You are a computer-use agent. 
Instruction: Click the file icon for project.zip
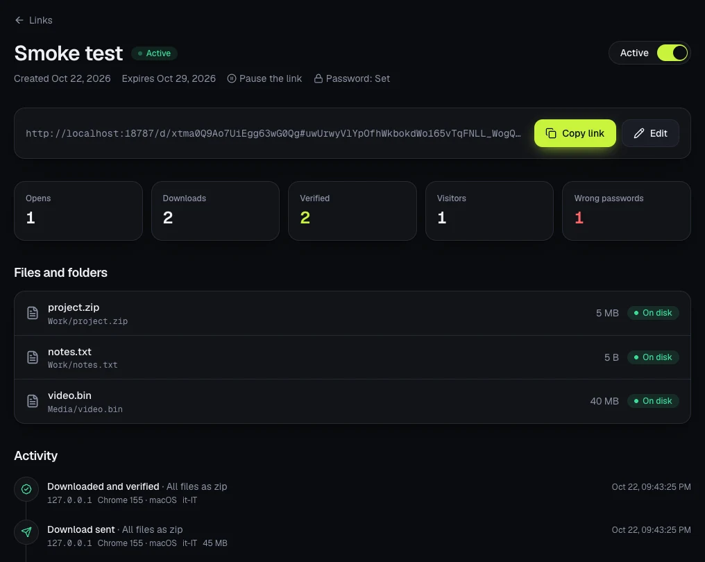pyautogui.click(x=33, y=313)
